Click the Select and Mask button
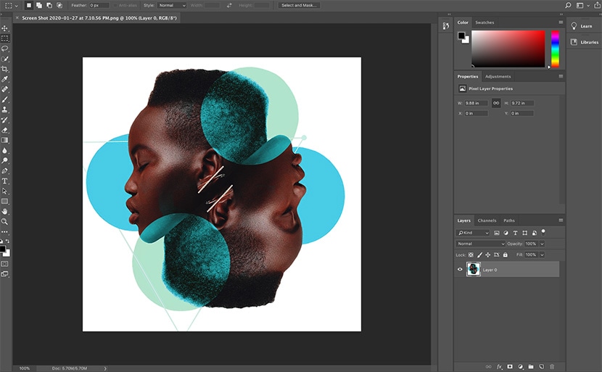 point(299,5)
